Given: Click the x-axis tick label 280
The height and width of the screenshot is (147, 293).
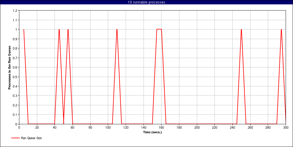Looking at the screenshot, I should tap(268, 127).
